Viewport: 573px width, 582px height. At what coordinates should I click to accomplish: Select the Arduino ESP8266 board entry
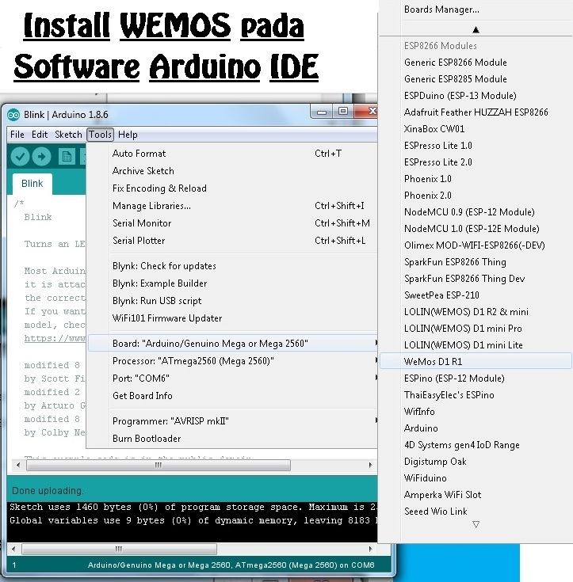[476, 428]
